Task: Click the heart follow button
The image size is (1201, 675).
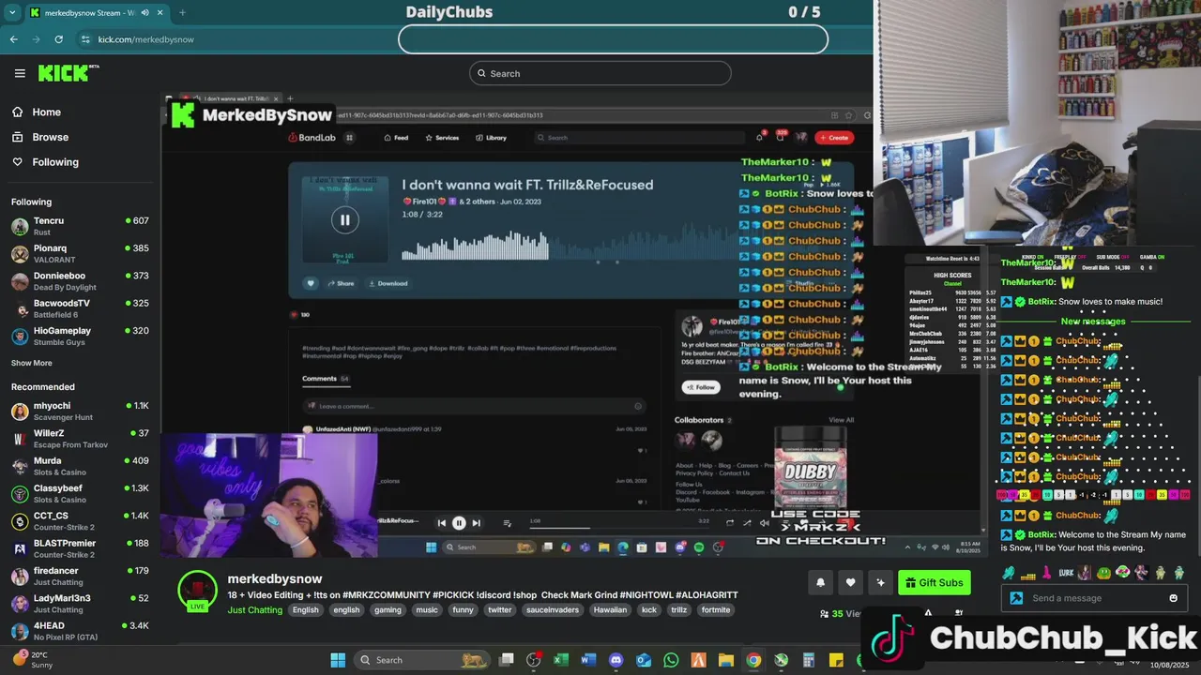Action: 850,582
